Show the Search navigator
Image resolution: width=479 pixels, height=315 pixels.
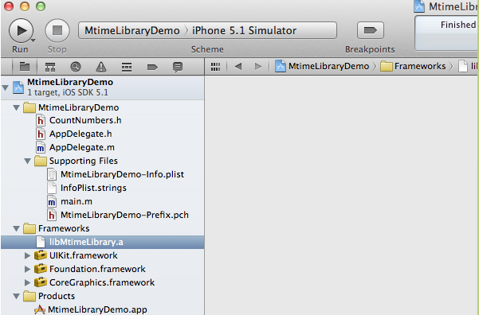(76, 67)
